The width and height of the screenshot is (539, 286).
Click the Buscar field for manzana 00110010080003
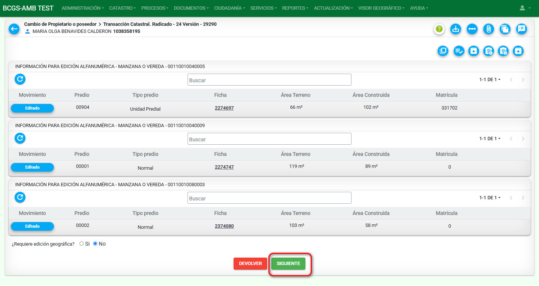(269, 198)
